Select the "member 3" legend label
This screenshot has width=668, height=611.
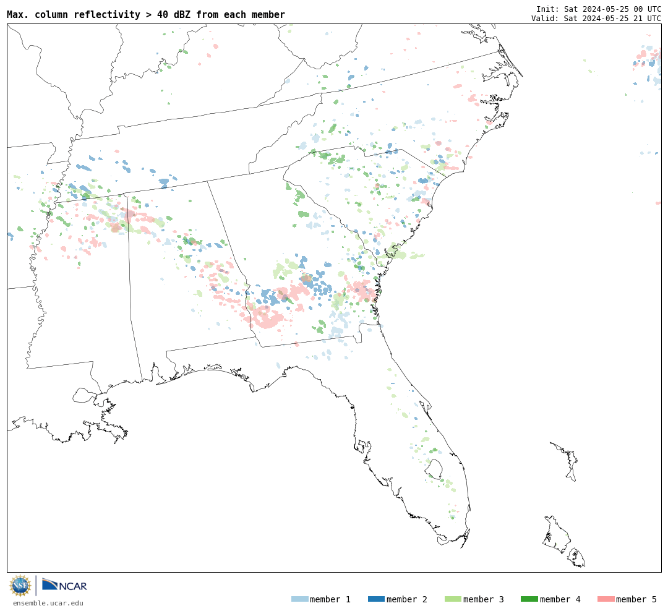[x=484, y=599]
